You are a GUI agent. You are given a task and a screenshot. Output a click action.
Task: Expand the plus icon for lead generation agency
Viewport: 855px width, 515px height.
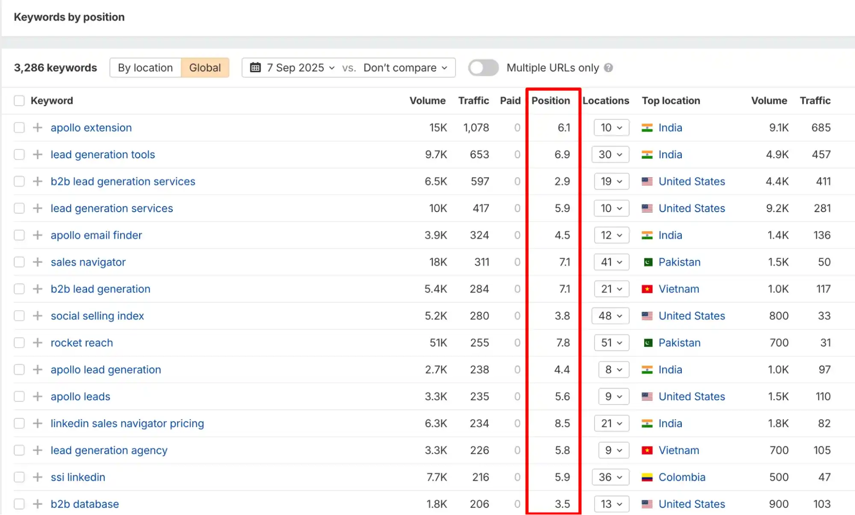38,450
